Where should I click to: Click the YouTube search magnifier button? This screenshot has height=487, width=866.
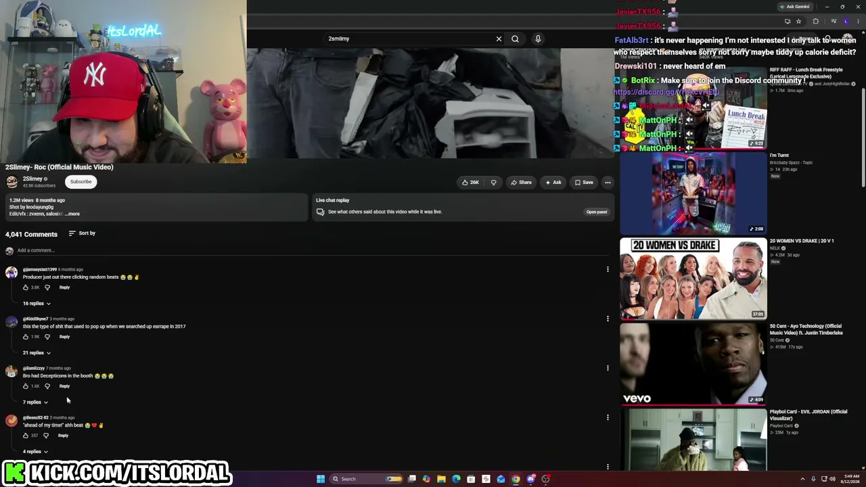[x=515, y=39]
